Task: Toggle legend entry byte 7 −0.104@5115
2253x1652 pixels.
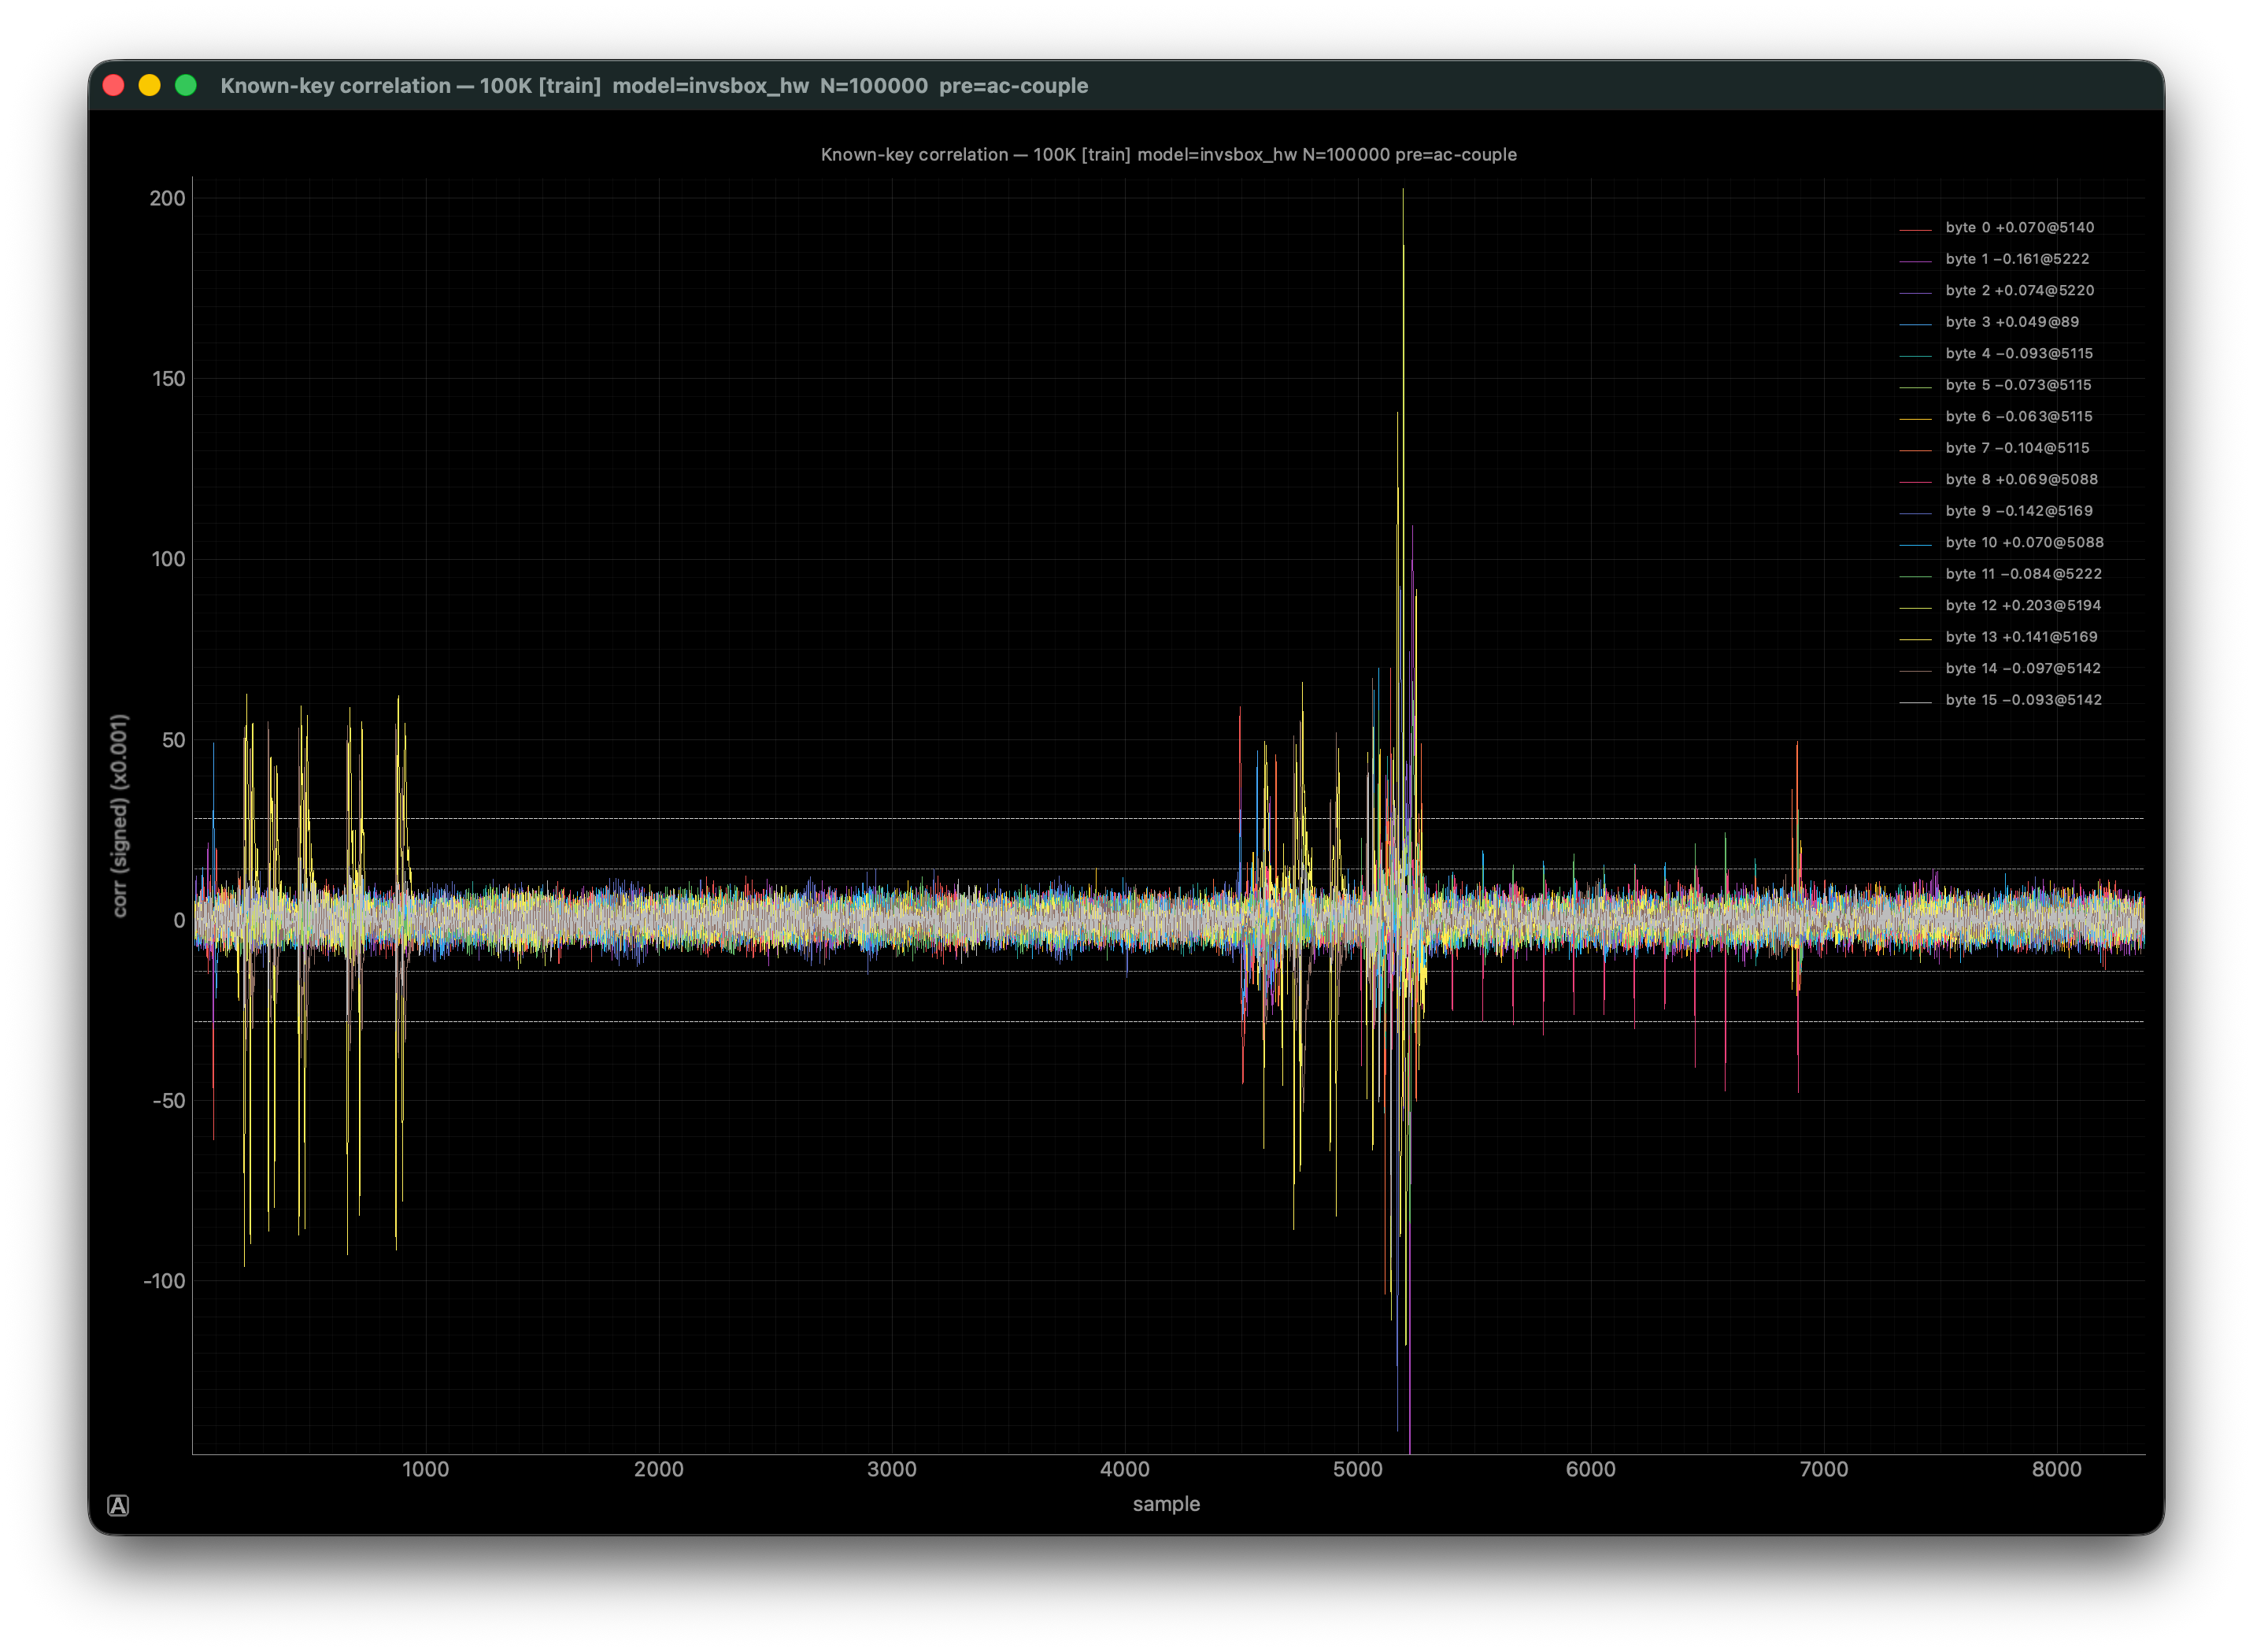Action: [x=1994, y=448]
